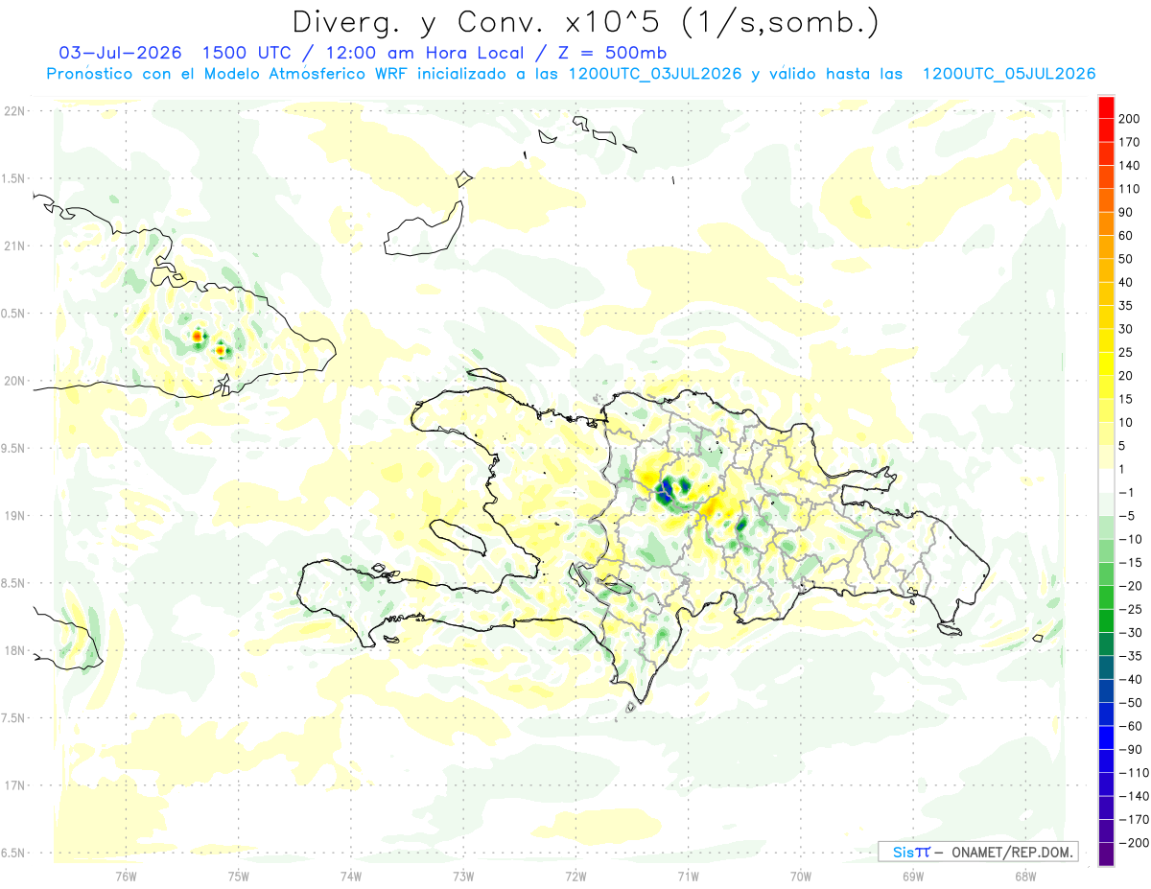Click the positive "35" colorbar value
1151x889 pixels.
click(x=1126, y=306)
